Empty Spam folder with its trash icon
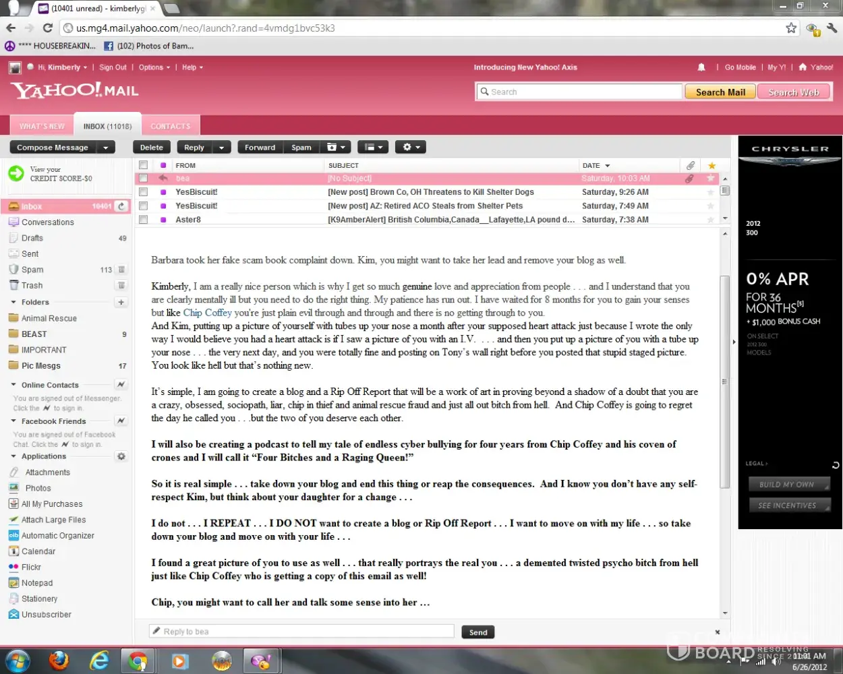 tap(121, 270)
